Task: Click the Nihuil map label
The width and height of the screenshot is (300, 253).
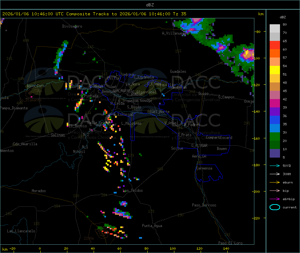Action: click(79, 152)
